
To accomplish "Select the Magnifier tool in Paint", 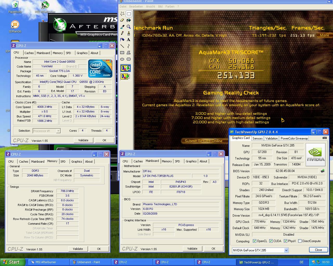I will coord(129,27).
